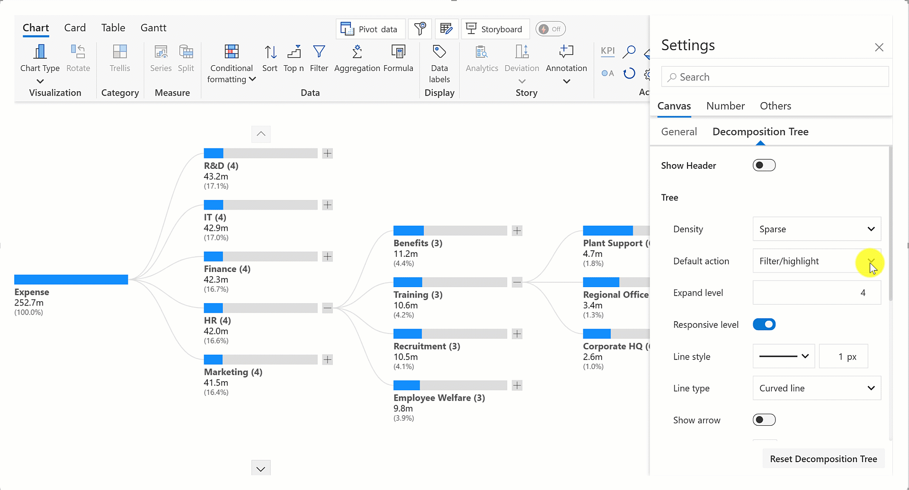Click the Pivot data button
Screen dimensions: 909x490
pos(370,29)
